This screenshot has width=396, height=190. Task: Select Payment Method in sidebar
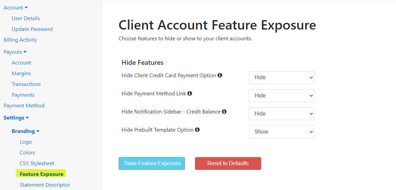(x=24, y=106)
